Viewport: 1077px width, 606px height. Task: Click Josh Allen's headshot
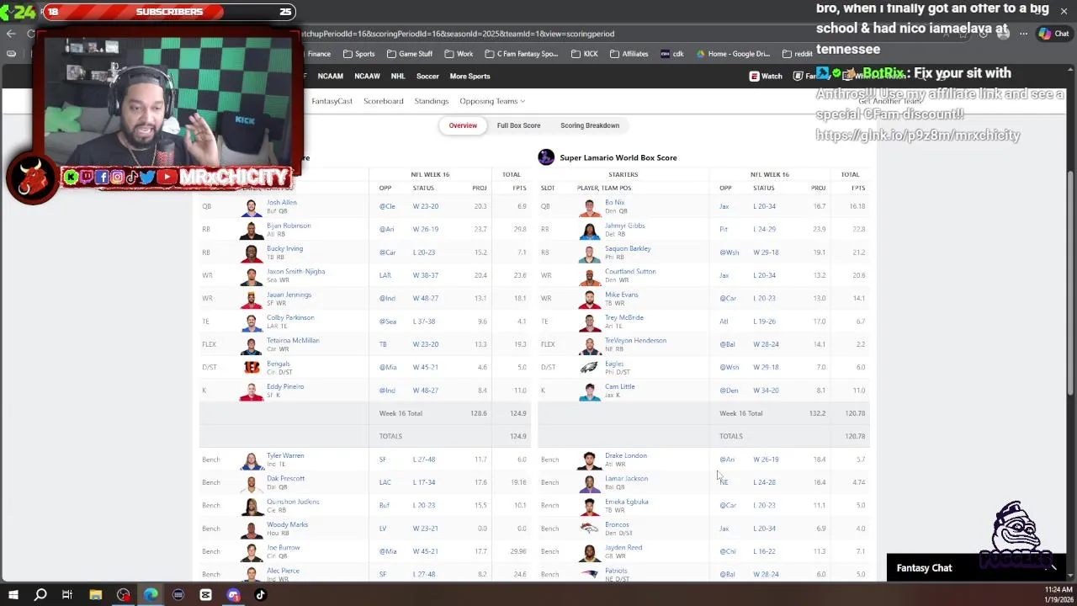[x=252, y=206]
